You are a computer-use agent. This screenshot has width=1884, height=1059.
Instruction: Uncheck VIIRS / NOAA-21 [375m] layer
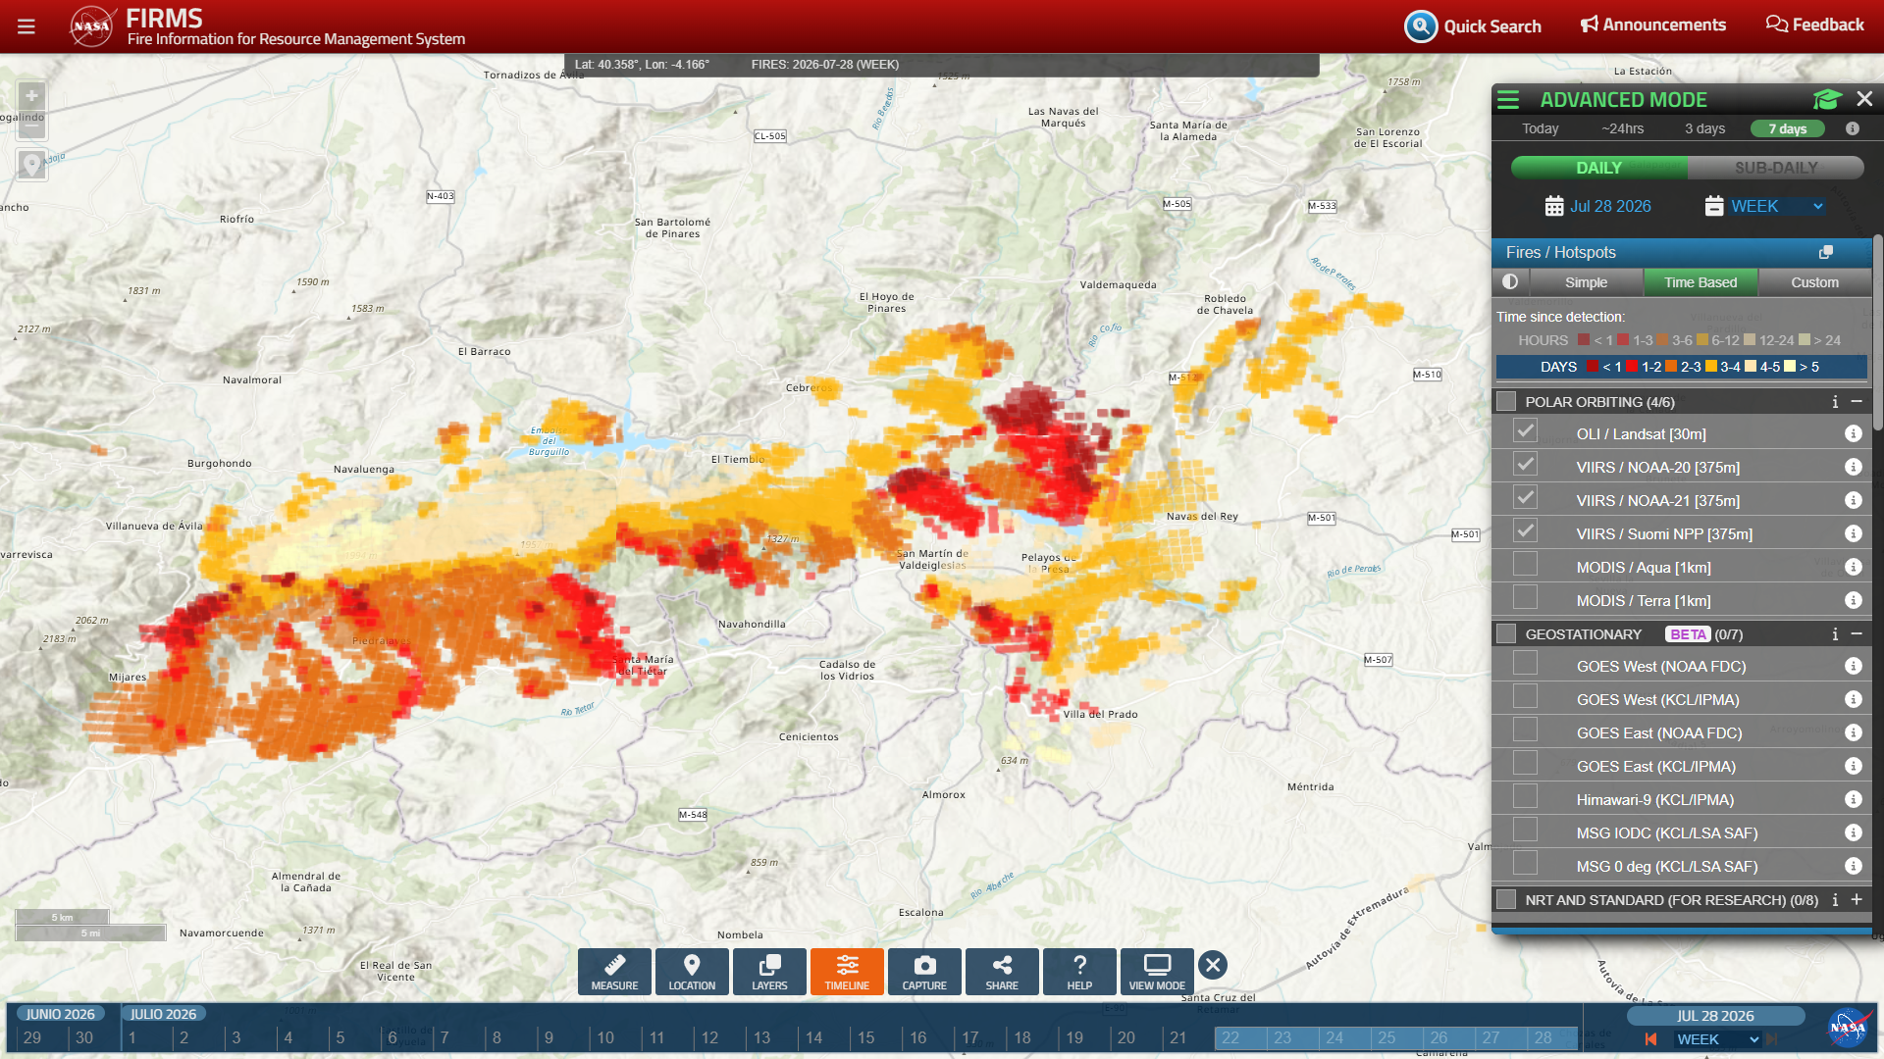click(1525, 499)
